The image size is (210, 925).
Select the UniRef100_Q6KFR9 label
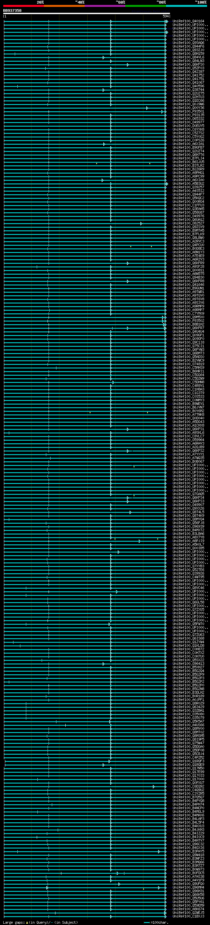188,263
